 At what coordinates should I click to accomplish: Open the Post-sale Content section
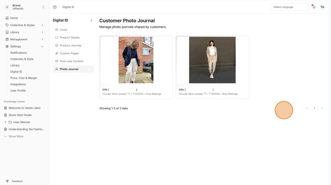click(74, 61)
